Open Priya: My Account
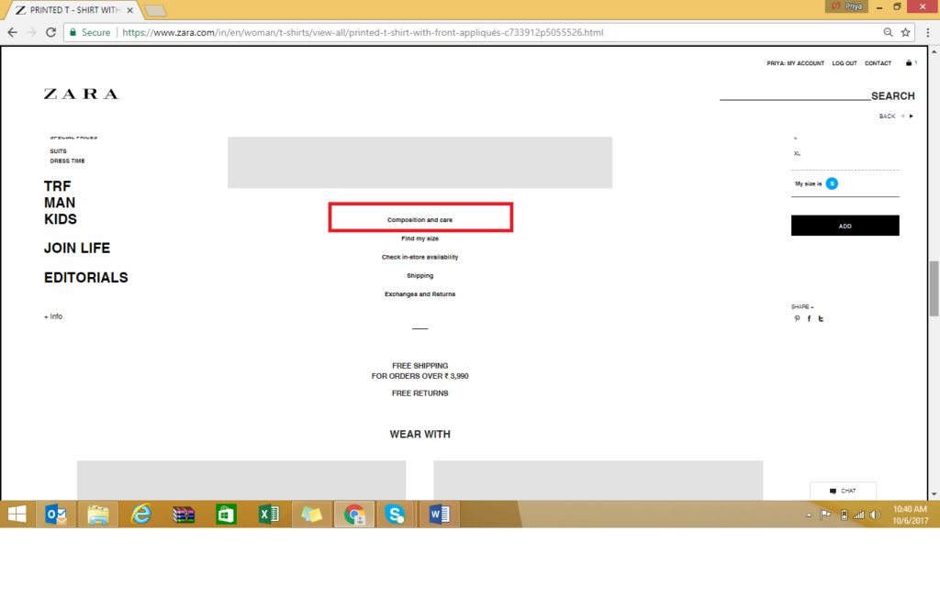 [795, 63]
